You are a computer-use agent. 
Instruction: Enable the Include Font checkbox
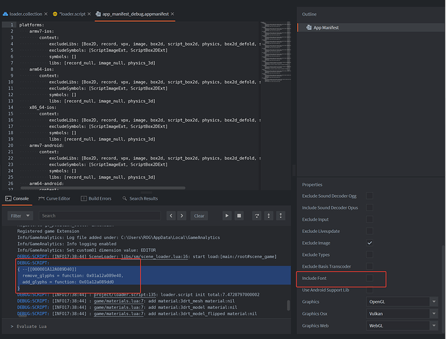[369, 278]
